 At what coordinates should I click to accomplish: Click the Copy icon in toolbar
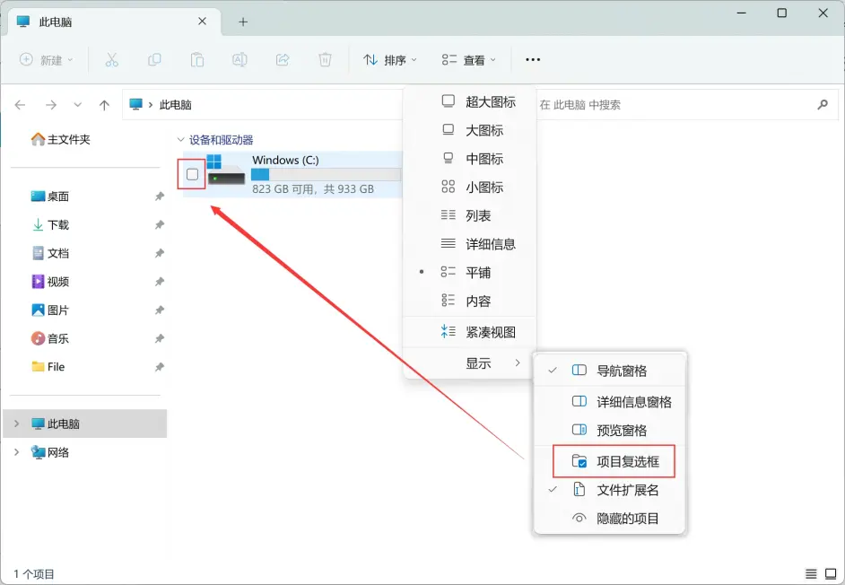coord(154,60)
